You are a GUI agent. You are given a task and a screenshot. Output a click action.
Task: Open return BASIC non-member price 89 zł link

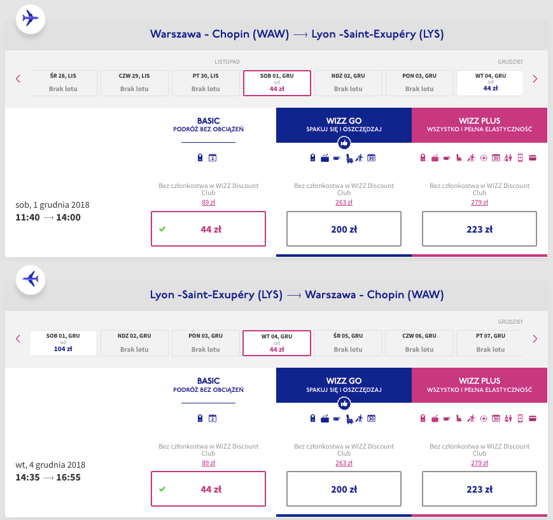209,463
